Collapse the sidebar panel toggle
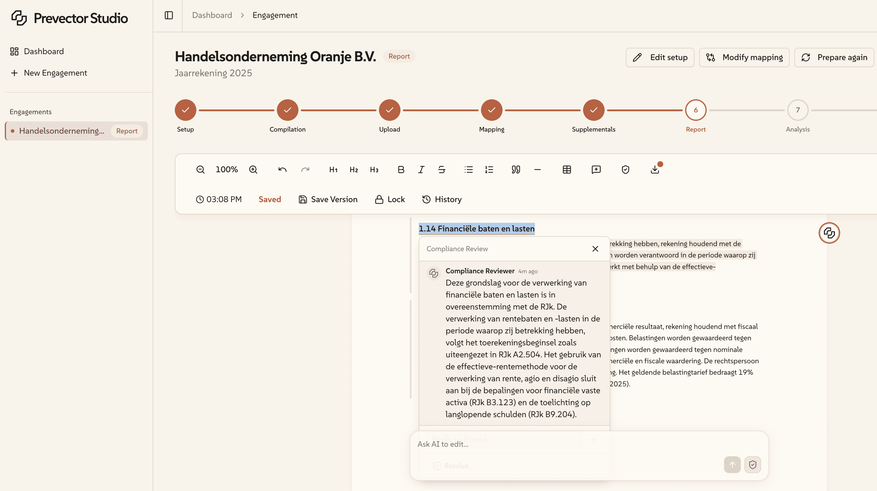 pos(169,15)
